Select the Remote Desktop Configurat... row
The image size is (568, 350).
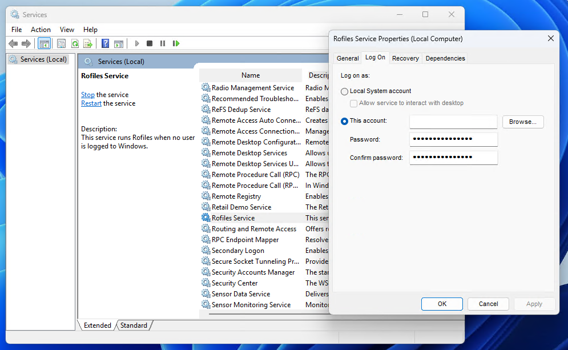[x=264, y=142]
